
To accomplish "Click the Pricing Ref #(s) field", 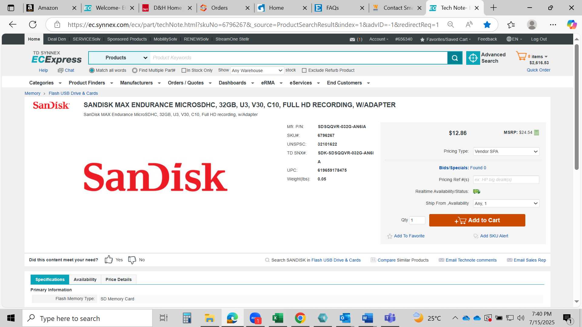I will point(506,180).
